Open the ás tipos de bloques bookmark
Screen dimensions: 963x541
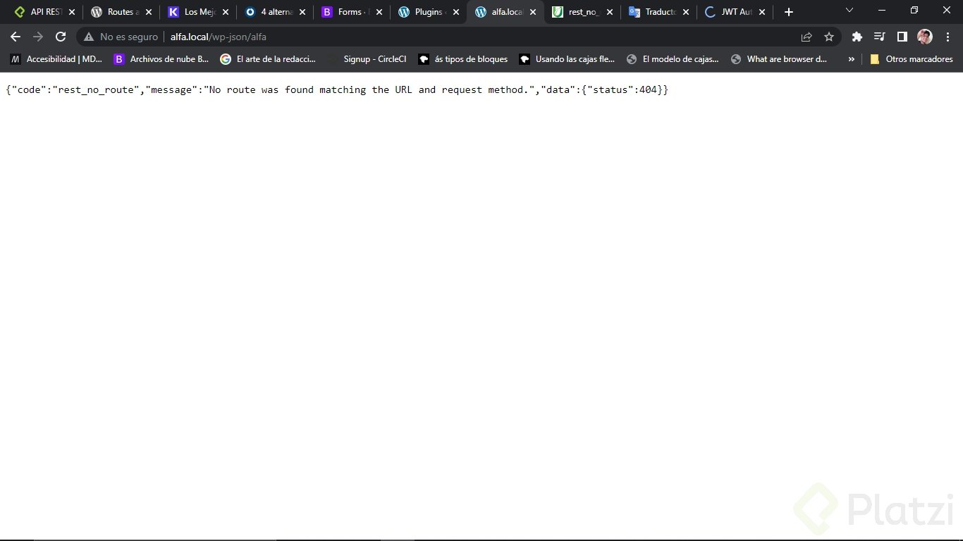tap(464, 59)
